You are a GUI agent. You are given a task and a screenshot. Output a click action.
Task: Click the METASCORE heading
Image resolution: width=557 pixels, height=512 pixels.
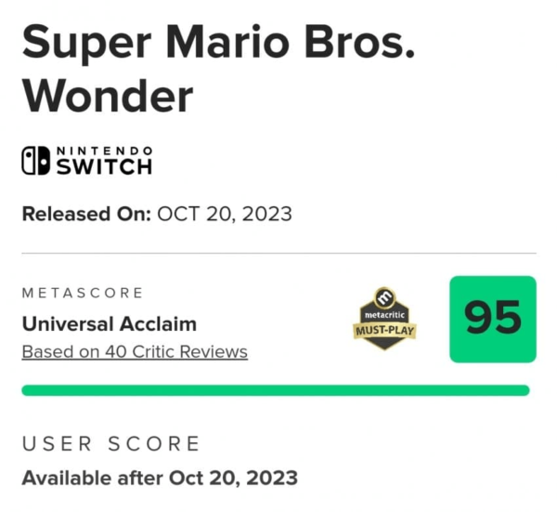[82, 293]
